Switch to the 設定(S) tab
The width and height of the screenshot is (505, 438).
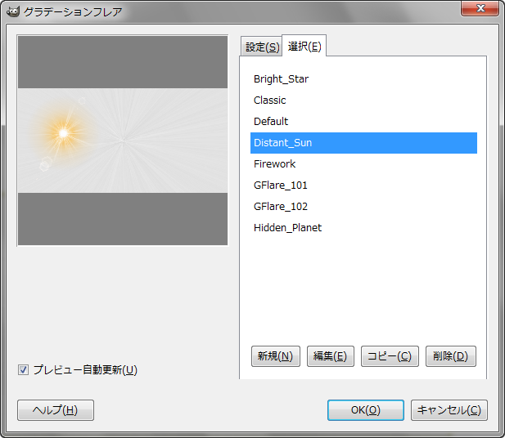[262, 47]
